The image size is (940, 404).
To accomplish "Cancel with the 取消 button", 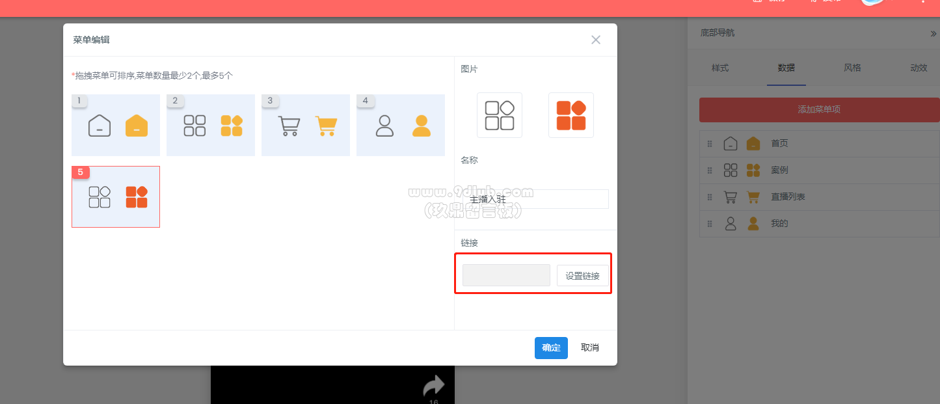I will [590, 348].
